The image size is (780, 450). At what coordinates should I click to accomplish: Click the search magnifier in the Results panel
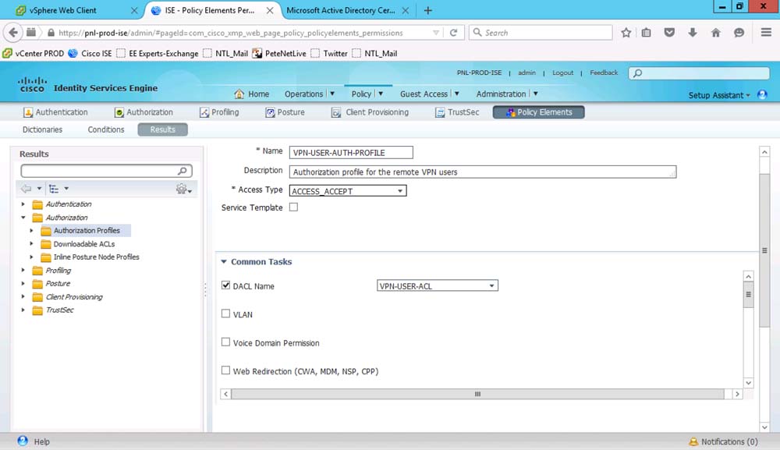(182, 171)
